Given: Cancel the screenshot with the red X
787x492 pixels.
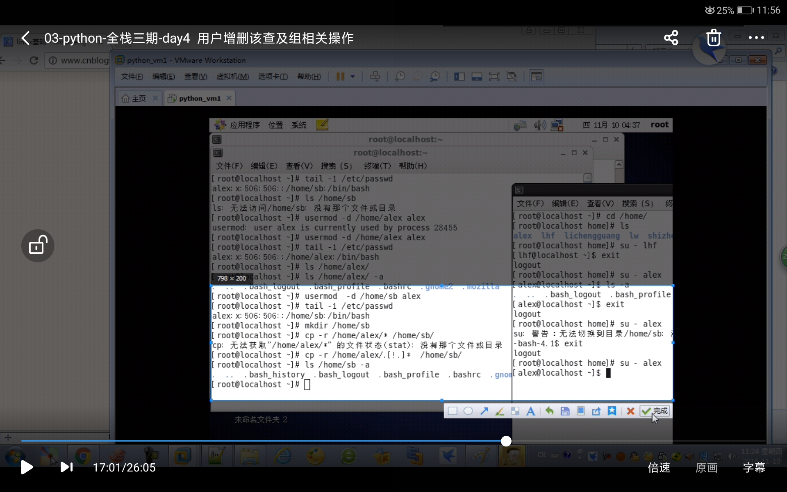Looking at the screenshot, I should 630,411.
